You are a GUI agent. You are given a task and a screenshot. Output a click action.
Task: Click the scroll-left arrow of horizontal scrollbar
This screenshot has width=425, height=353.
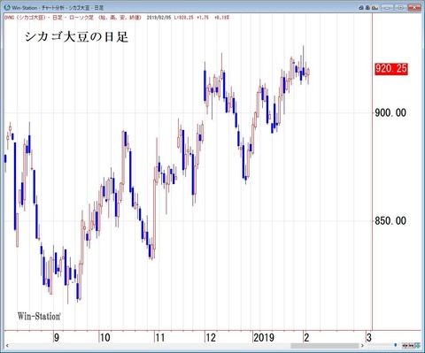tap(7, 345)
